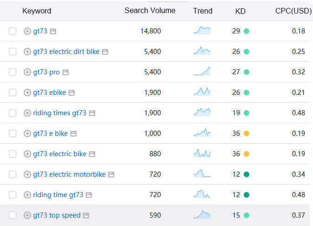Open SERP preview icon for gt73 top speed
313x226 pixels.
coord(86,216)
